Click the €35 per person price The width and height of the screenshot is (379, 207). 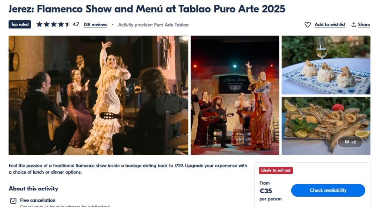pyautogui.click(x=270, y=191)
